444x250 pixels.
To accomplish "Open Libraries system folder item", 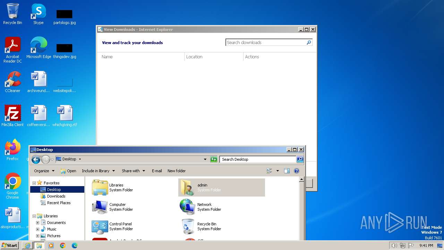I will [134, 187].
